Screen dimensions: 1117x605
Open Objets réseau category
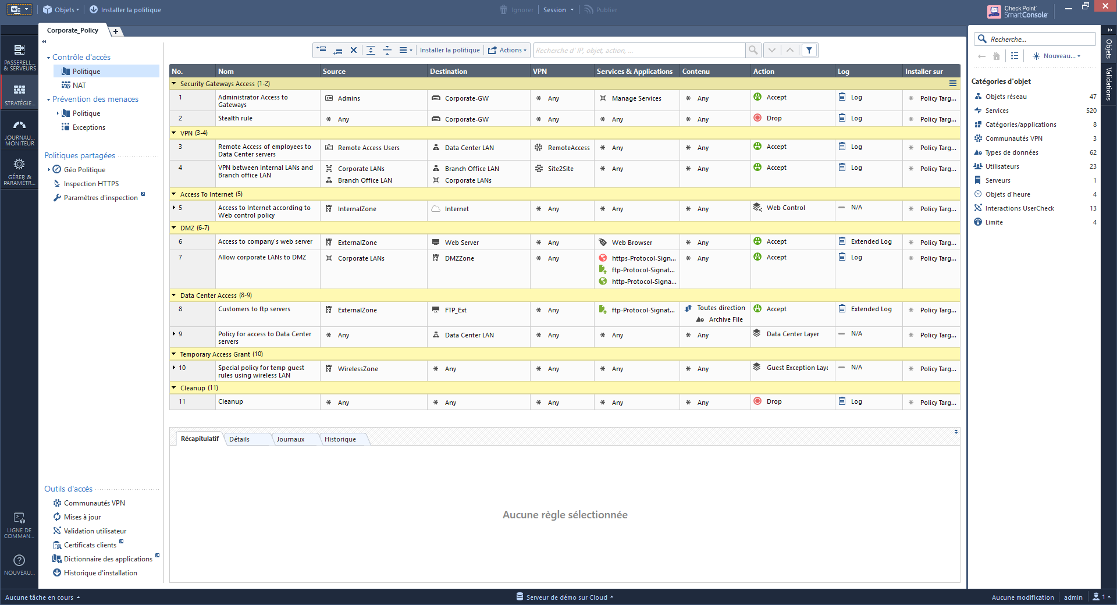pos(1034,97)
